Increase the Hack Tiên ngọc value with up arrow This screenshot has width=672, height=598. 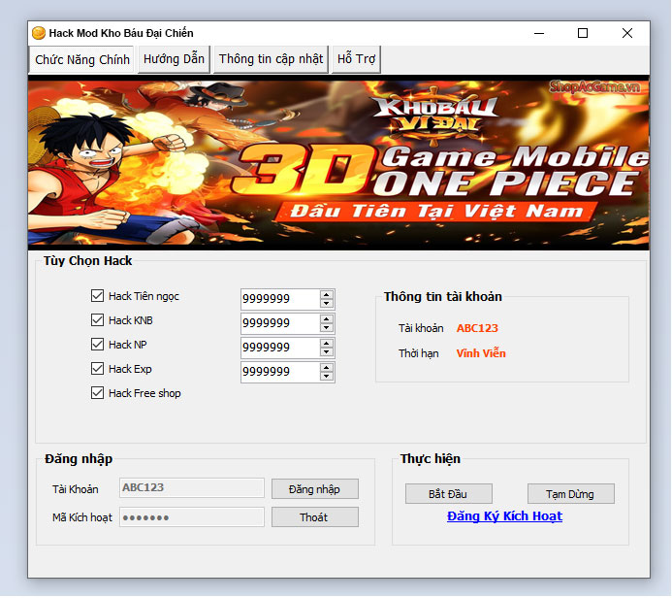[327, 294]
